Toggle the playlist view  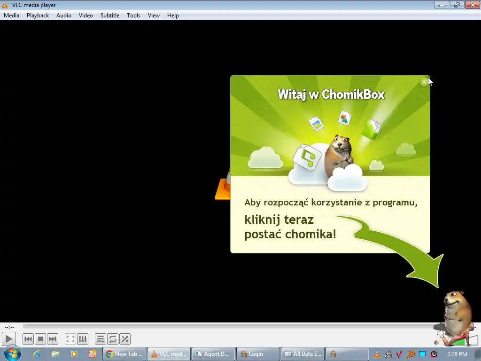pyautogui.click(x=100, y=339)
